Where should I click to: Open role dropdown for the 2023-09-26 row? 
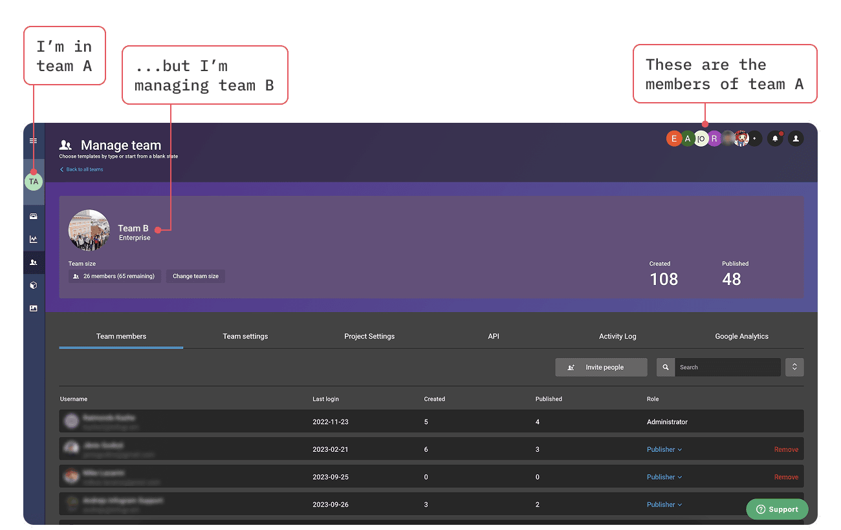pyautogui.click(x=664, y=505)
